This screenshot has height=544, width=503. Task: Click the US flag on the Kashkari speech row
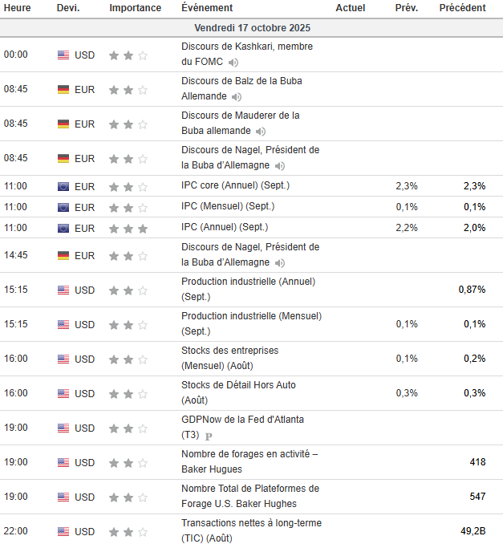pyautogui.click(x=63, y=55)
